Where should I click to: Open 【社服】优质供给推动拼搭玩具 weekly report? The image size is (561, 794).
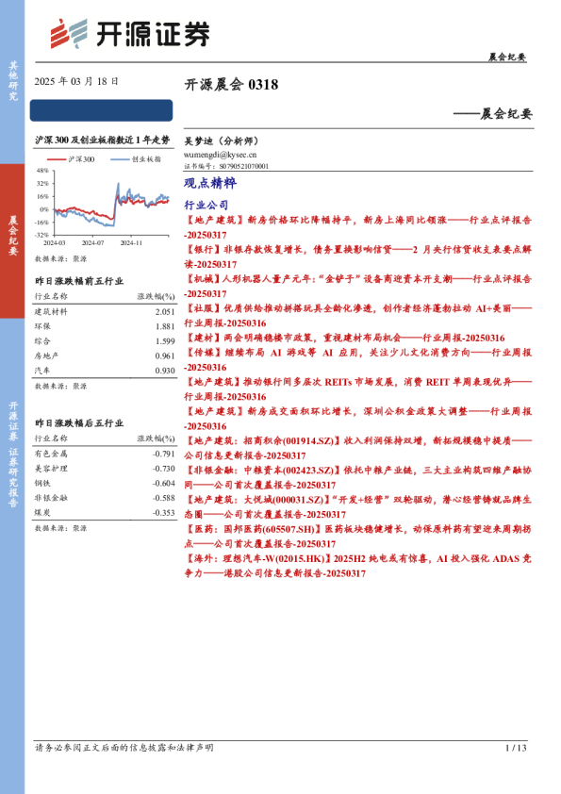pyautogui.click(x=357, y=316)
